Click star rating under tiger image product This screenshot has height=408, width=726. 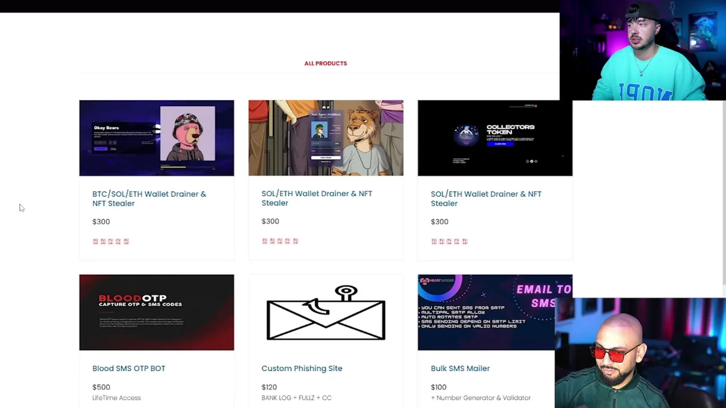pyautogui.click(x=280, y=241)
